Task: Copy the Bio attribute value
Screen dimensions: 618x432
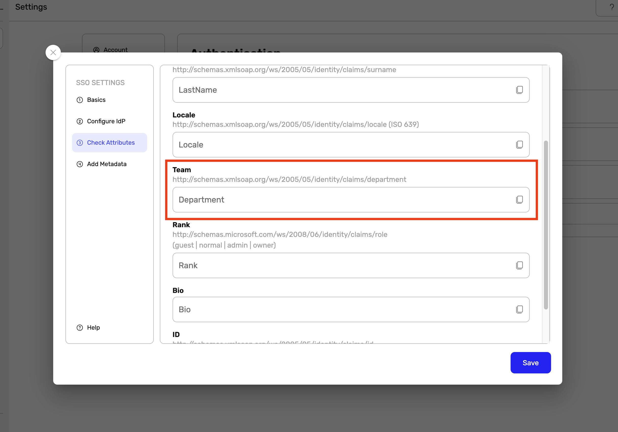Action: coord(519,309)
